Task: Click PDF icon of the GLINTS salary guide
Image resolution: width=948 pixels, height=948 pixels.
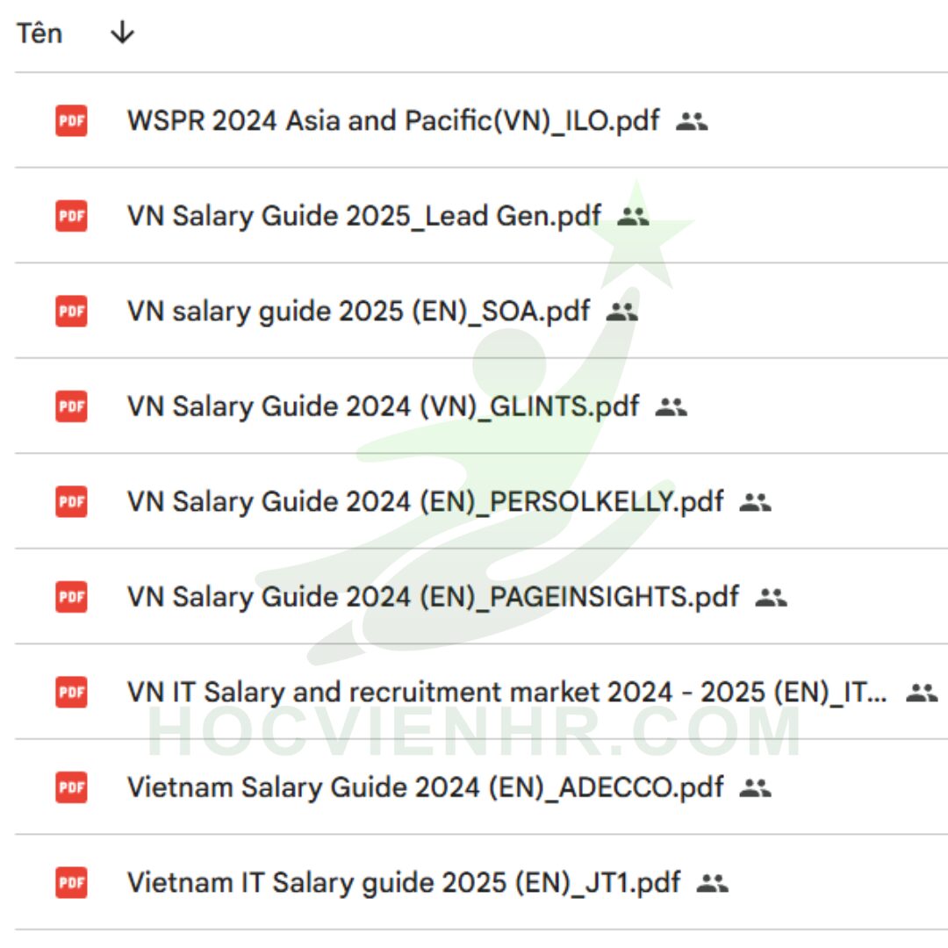Action: 71,406
